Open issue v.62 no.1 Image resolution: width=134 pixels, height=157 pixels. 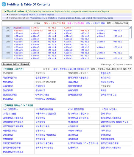tap(101, 42)
